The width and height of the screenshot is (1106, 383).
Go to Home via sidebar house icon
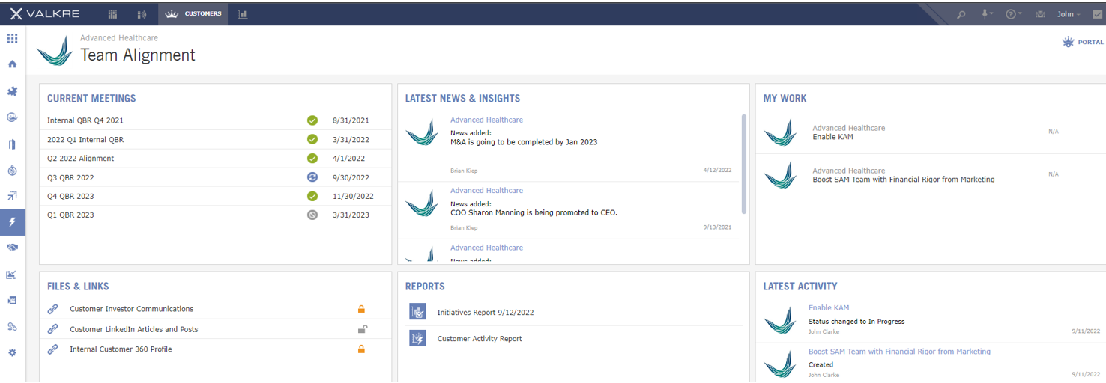click(x=12, y=64)
